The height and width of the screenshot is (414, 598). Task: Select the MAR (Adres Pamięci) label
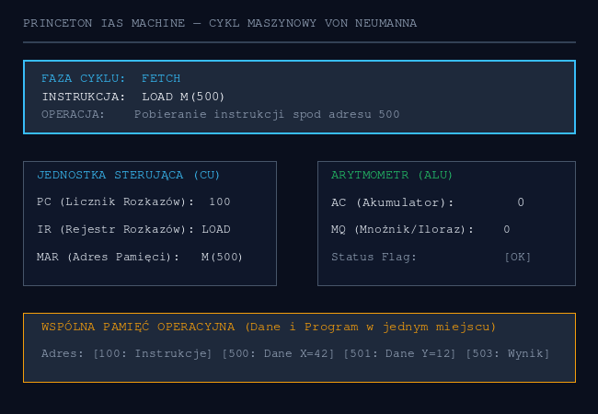pyautogui.click(x=109, y=257)
